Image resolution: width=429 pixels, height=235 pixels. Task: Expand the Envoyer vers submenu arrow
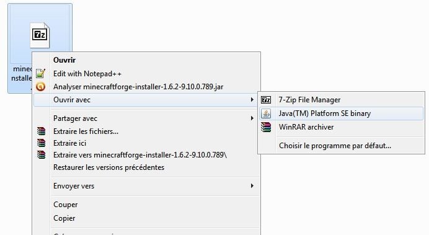coord(252,186)
